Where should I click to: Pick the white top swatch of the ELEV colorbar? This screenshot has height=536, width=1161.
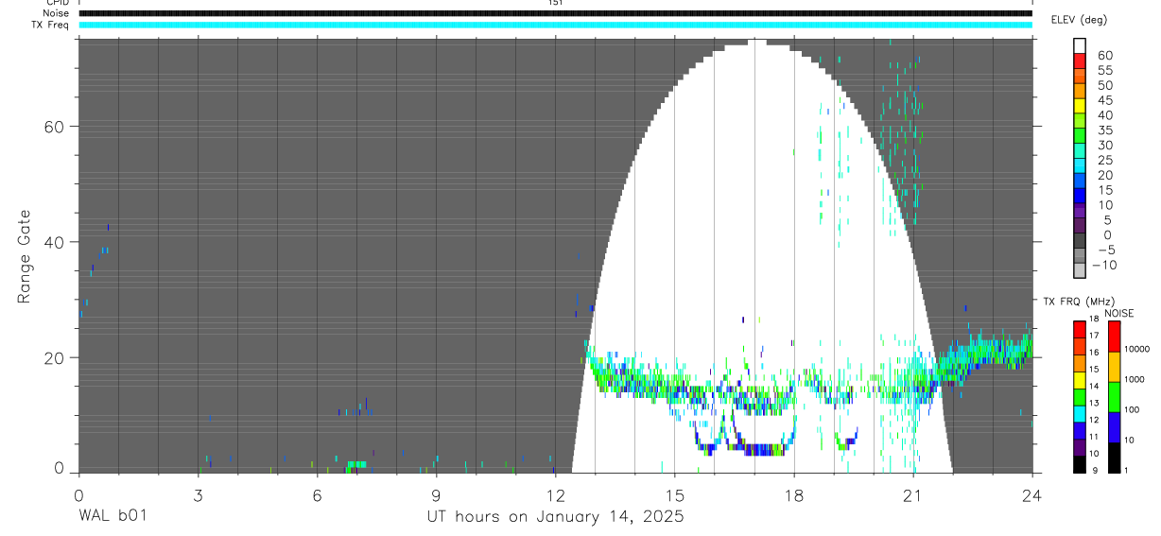(1080, 45)
